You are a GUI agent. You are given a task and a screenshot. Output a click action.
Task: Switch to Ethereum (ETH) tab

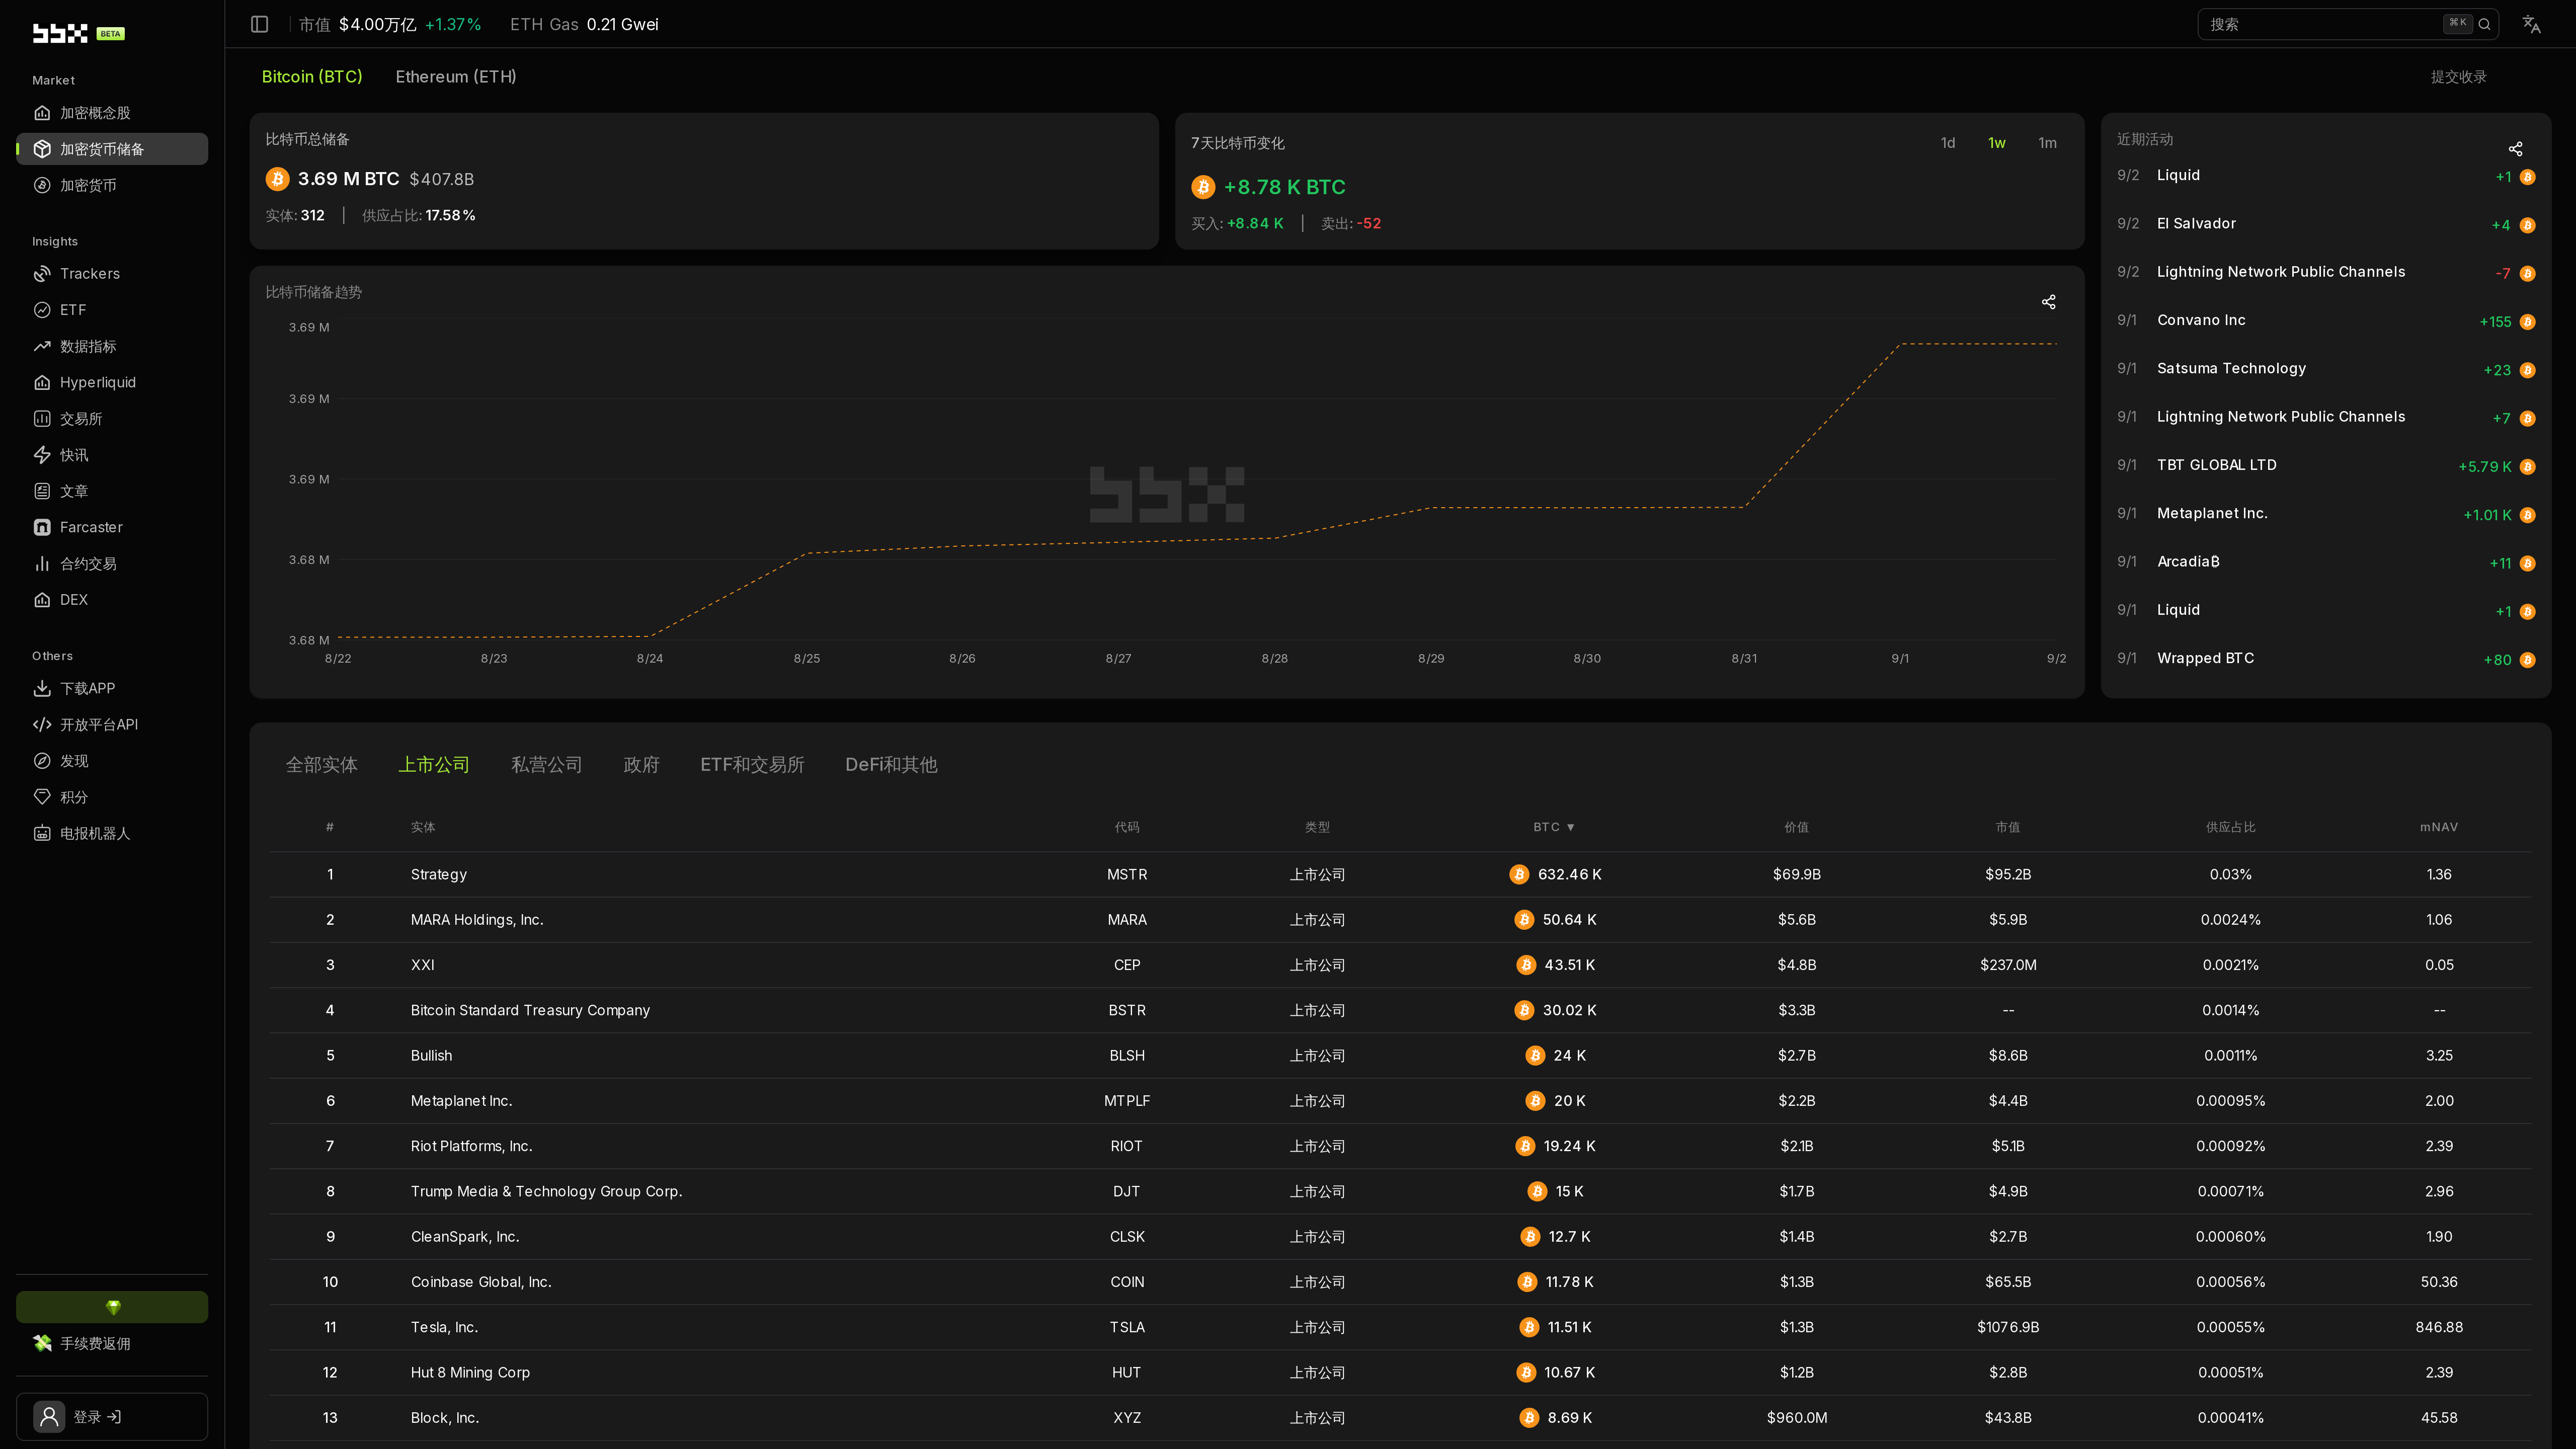tap(456, 77)
